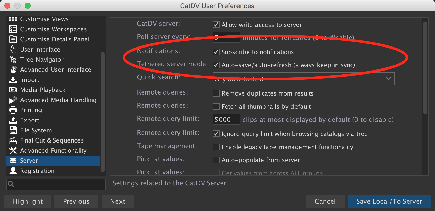Click the Customise Views grid icon
This screenshot has width=435, height=211.
(13, 19)
